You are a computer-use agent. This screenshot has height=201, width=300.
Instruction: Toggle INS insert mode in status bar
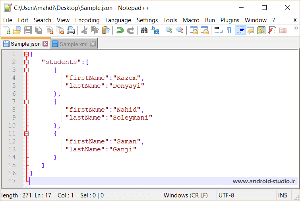(x=283, y=195)
